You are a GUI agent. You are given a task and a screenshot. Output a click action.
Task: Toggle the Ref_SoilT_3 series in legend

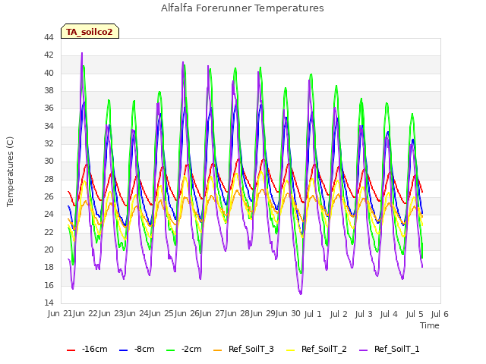pyautogui.click(x=244, y=349)
